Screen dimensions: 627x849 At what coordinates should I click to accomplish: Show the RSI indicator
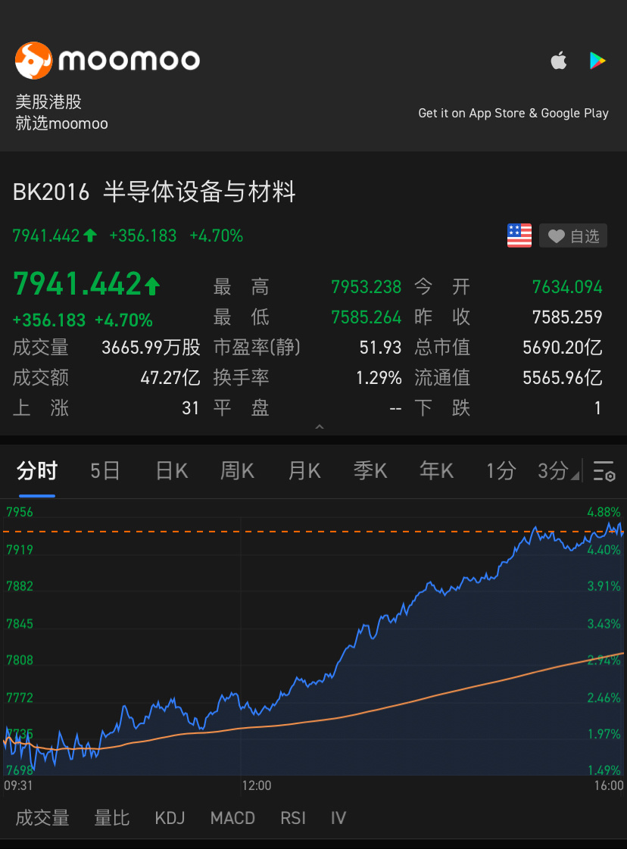(293, 818)
